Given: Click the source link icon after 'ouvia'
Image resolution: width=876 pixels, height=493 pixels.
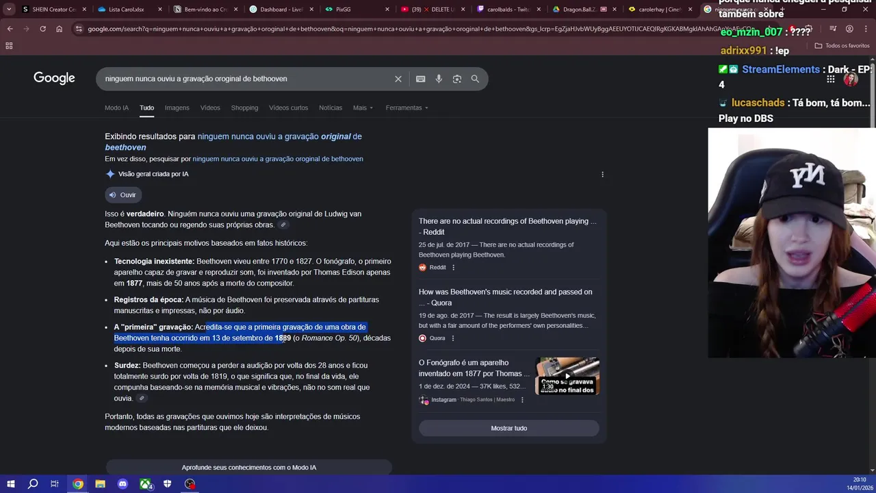Looking at the screenshot, I should click(142, 399).
